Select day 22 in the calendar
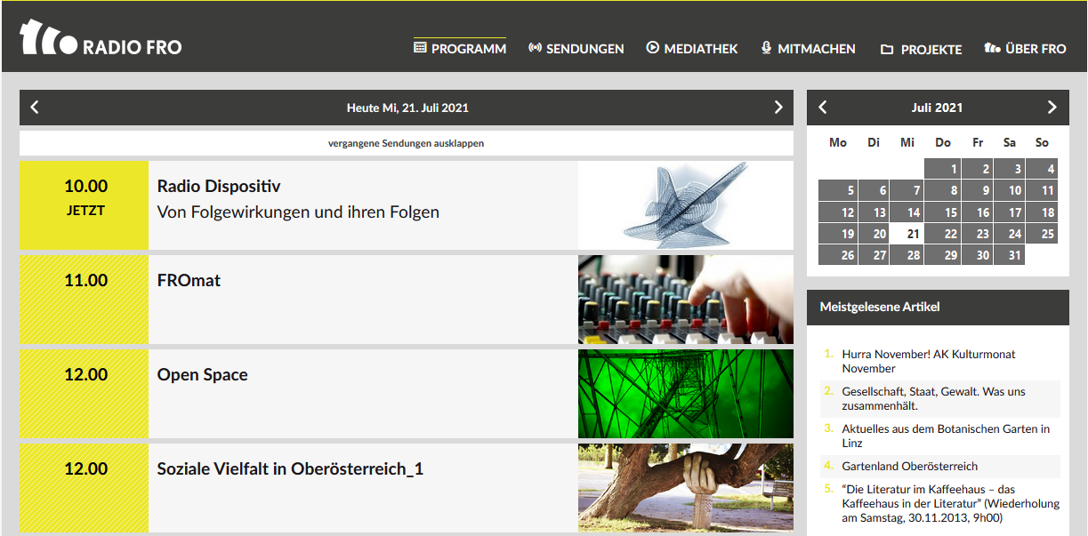 point(942,234)
